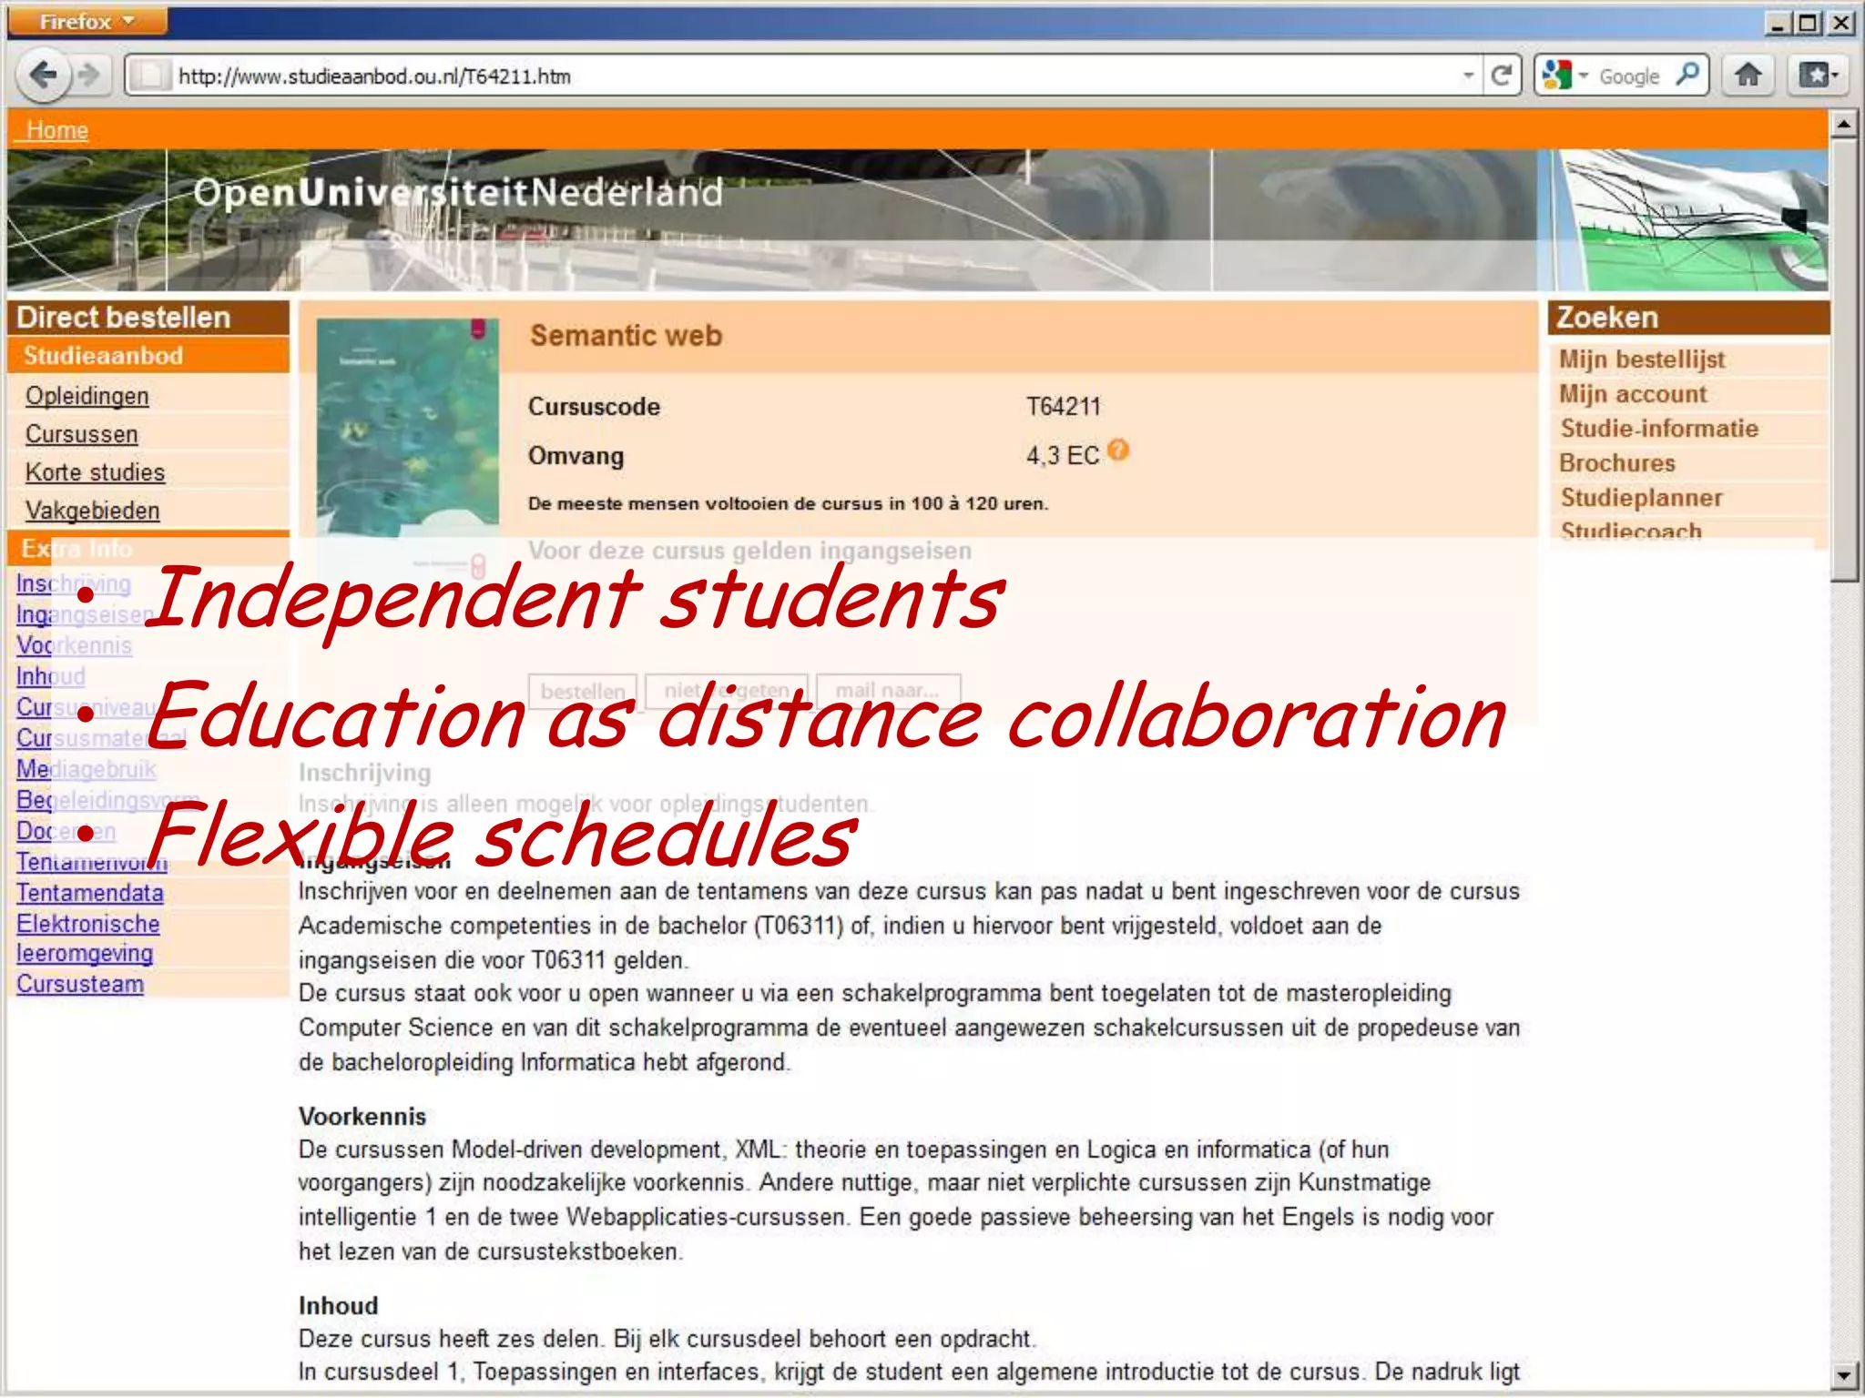
Task: Select the Studieaanbod menu heading
Action: pos(148,356)
